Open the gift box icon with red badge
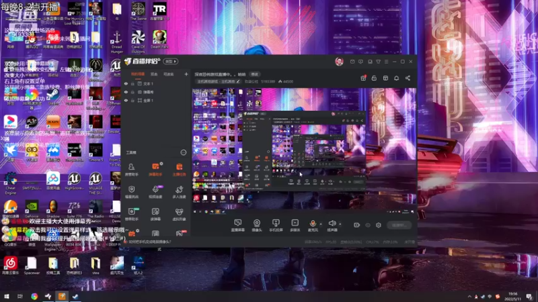Viewport: 538px width, 302px height. [x=363, y=78]
